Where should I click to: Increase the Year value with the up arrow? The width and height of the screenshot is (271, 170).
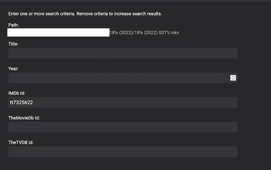[x=233, y=77]
